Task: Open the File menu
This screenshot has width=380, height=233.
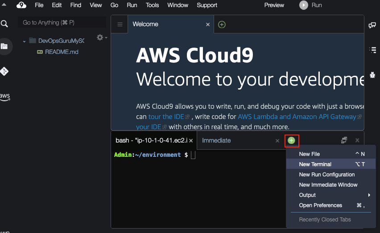Action: (x=39, y=5)
